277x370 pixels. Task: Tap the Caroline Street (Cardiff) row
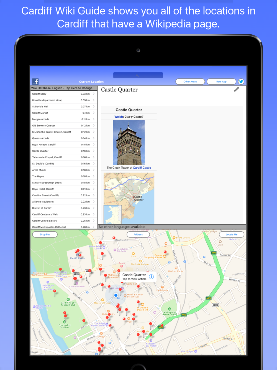pos(64,195)
